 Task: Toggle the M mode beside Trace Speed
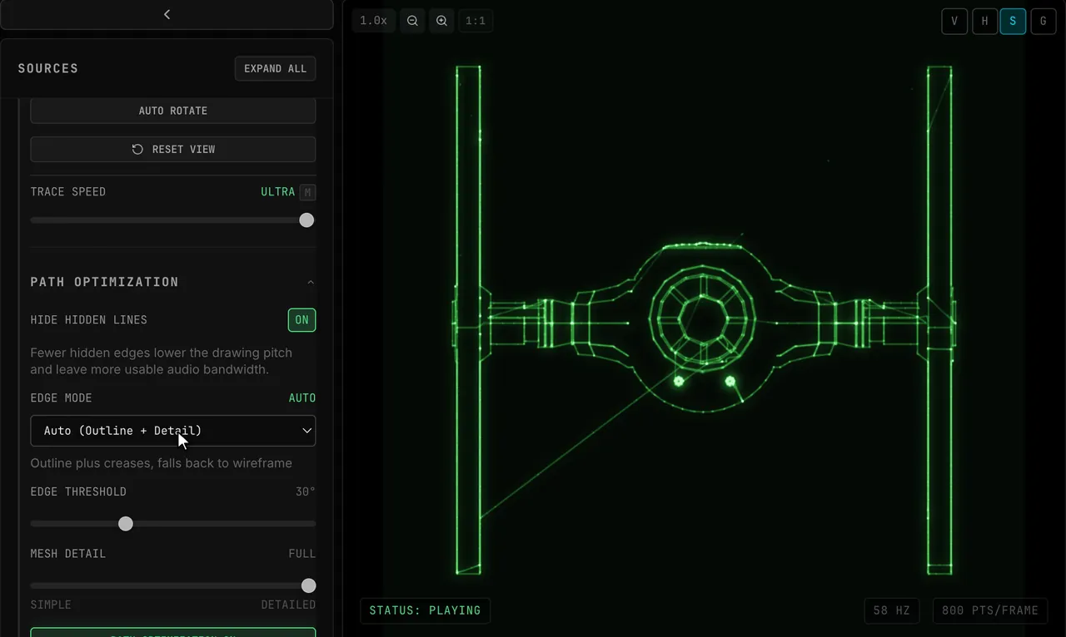307,192
